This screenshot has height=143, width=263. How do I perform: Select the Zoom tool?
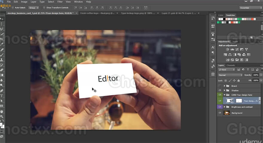(x=2, y=116)
